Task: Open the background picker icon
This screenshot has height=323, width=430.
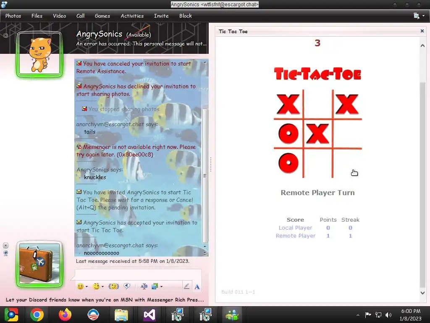Action: point(155,286)
